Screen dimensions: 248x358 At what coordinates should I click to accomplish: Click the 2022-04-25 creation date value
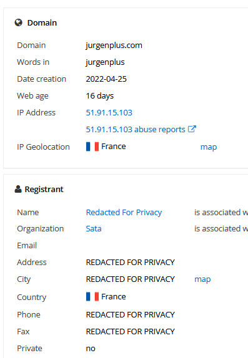pyautogui.click(x=106, y=79)
